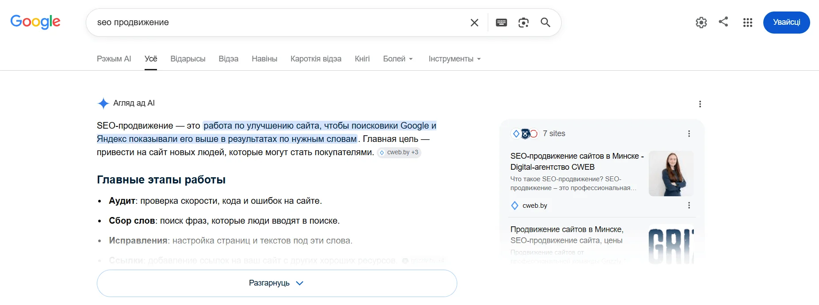Open three-dot menu beside cweb.by source
Image resolution: width=819 pixels, height=305 pixels.
coord(689,205)
